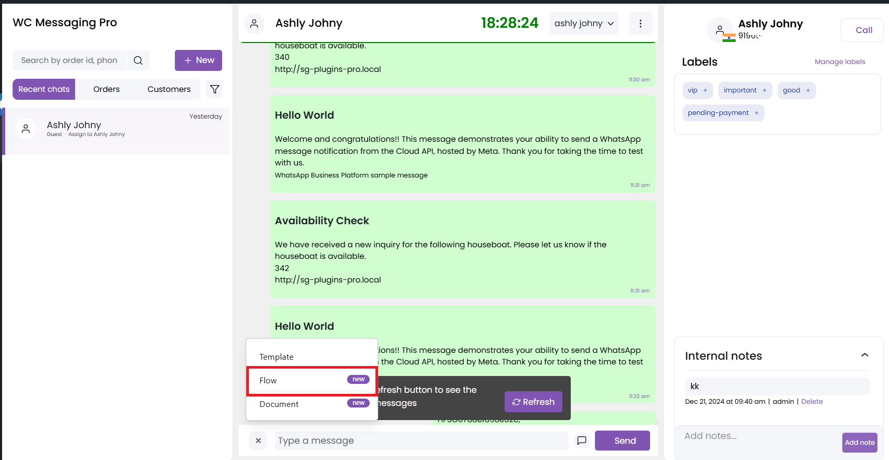The height and width of the screenshot is (460, 889).
Task: Click the Call button
Action: [x=862, y=30]
